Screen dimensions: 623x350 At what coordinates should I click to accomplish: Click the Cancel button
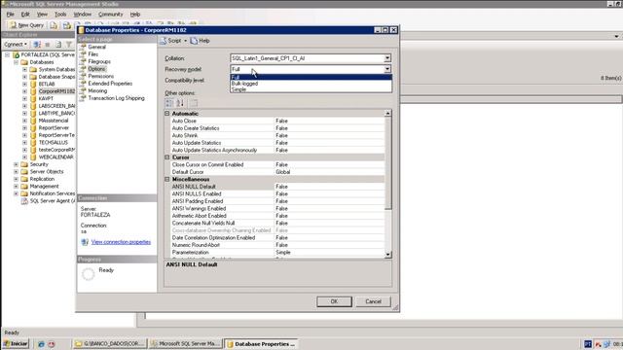coord(373,301)
